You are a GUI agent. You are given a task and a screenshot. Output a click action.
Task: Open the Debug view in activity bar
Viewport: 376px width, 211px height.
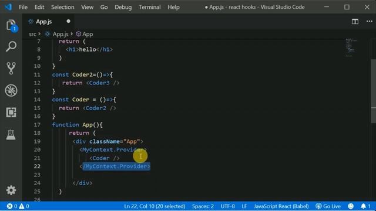11,90
